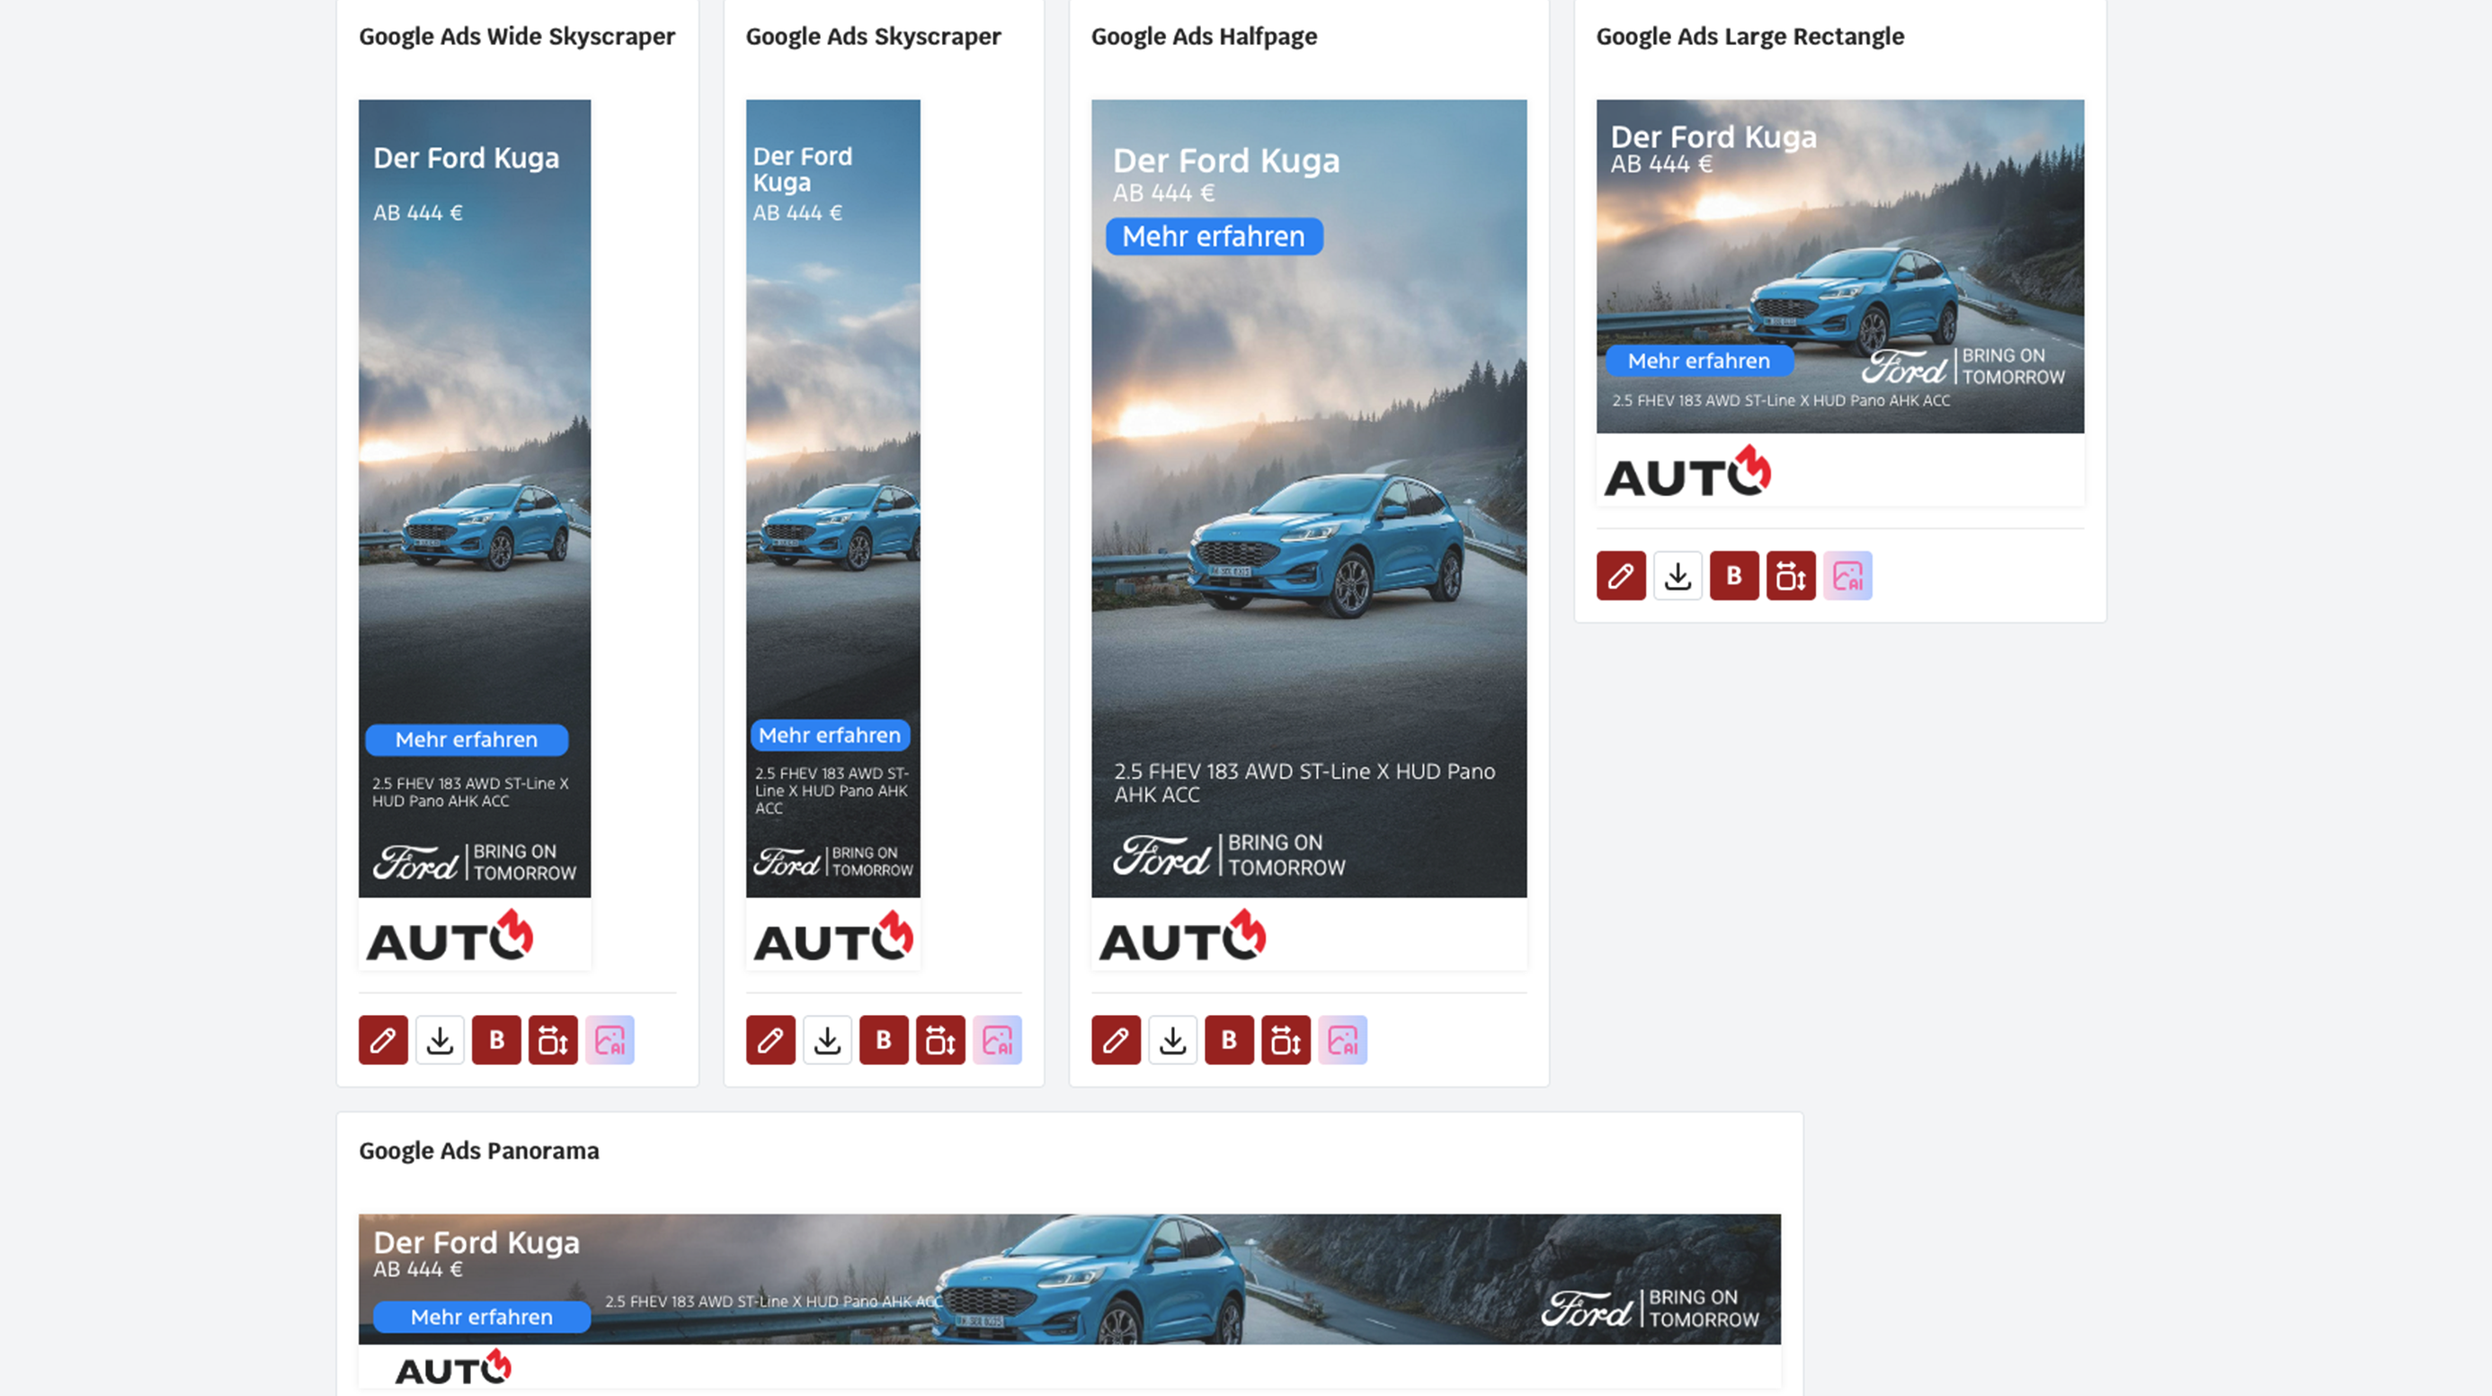Edit the Halfpage ad with pencil icon

[1116, 1040]
